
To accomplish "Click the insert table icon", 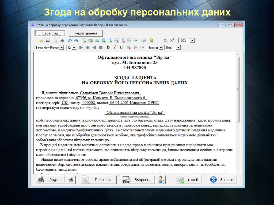I will point(84,41).
